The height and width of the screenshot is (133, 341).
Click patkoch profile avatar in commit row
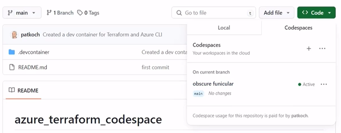point(14,35)
